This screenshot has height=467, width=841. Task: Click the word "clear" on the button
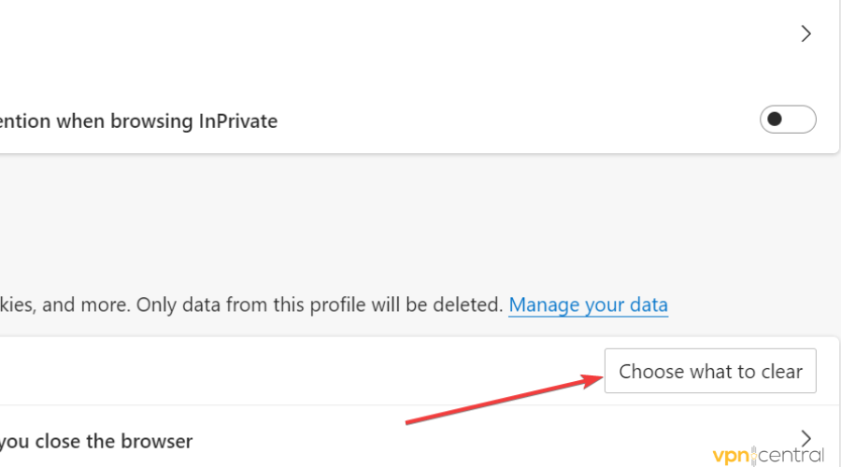point(781,371)
